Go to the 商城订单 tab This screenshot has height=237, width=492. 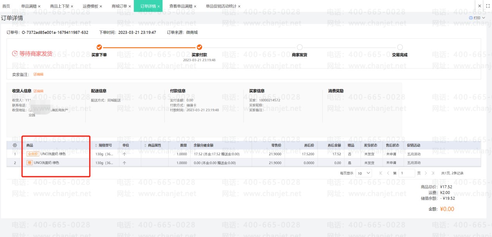pos(119,6)
